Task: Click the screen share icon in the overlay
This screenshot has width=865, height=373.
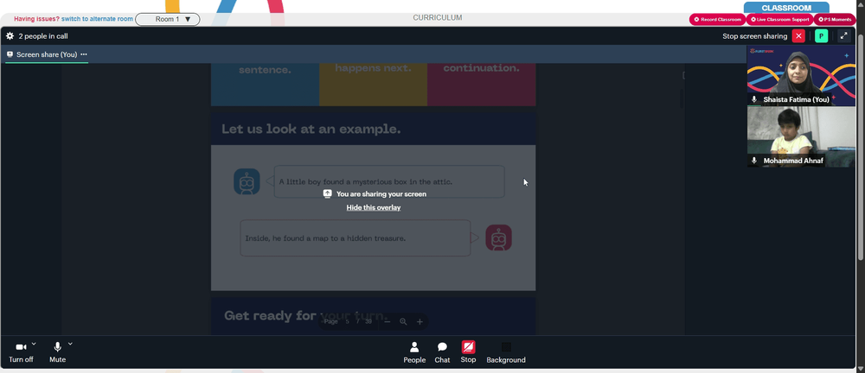Action: click(327, 194)
